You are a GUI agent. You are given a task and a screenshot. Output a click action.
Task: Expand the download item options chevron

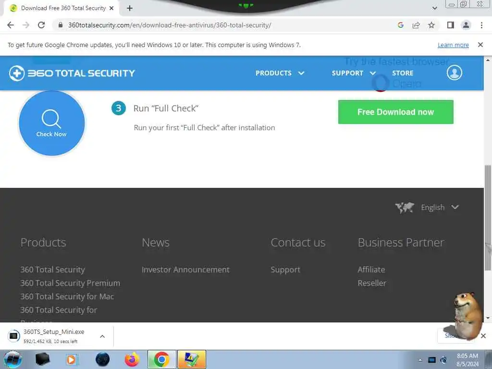coord(102,336)
